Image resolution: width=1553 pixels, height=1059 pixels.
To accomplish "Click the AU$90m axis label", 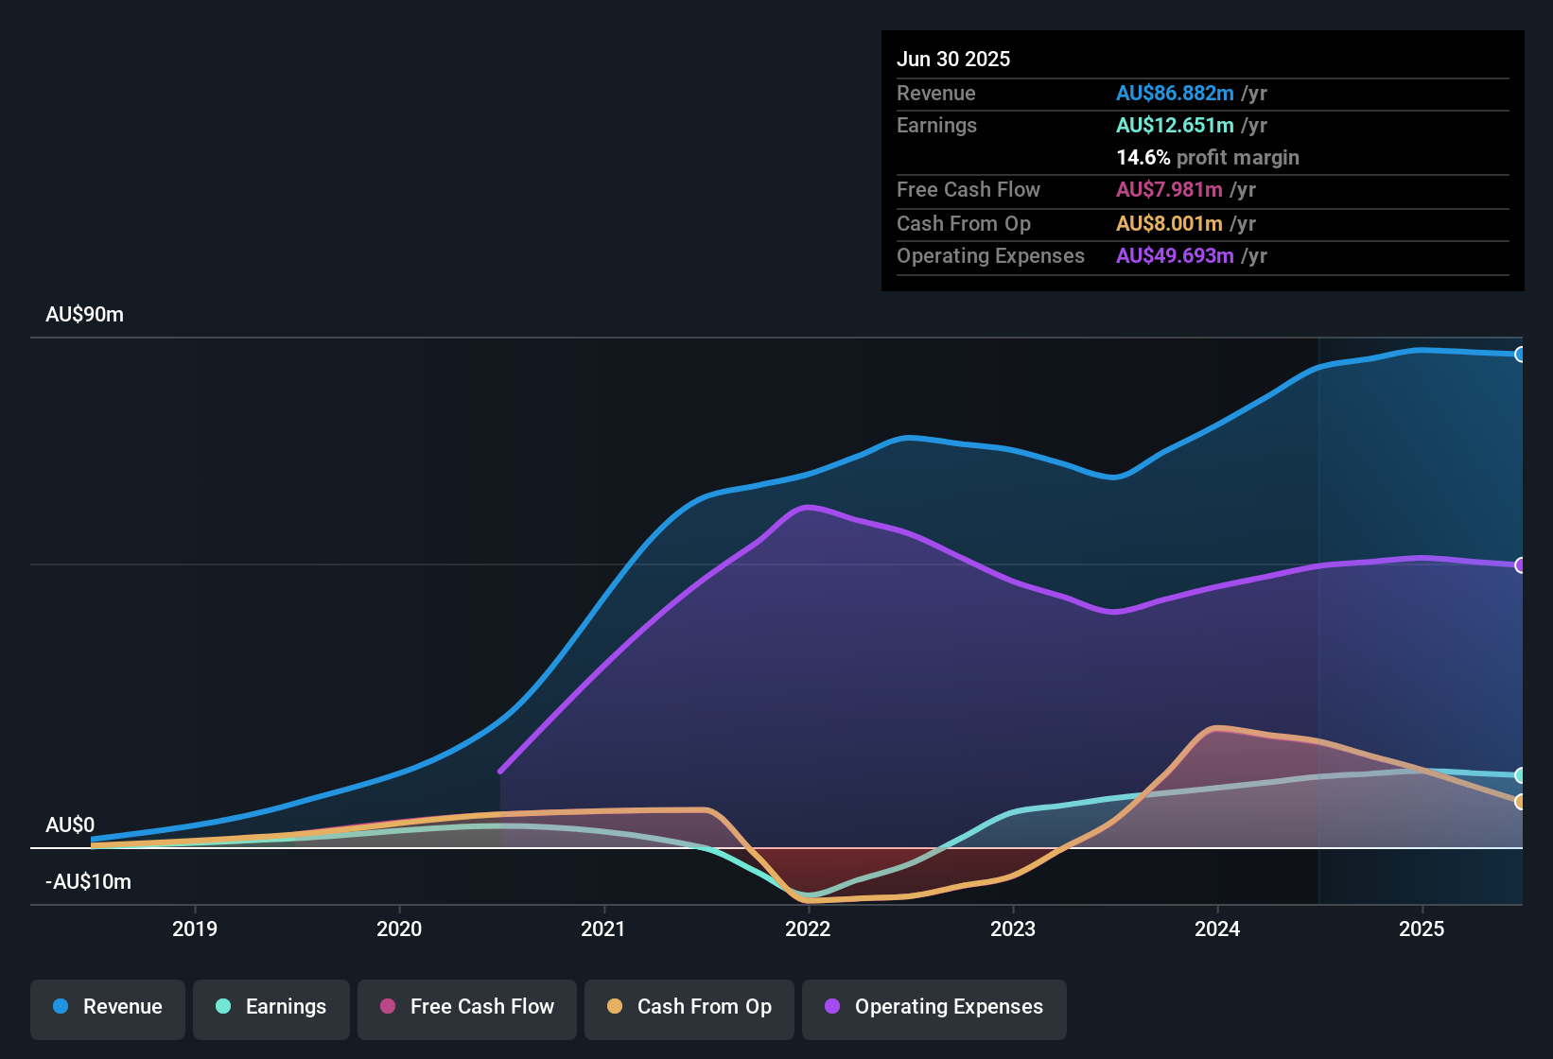I will (x=84, y=314).
